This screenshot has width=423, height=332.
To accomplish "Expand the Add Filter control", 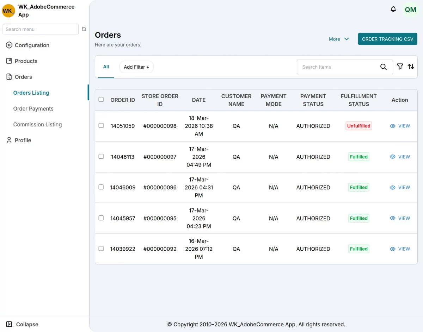I will [136, 67].
